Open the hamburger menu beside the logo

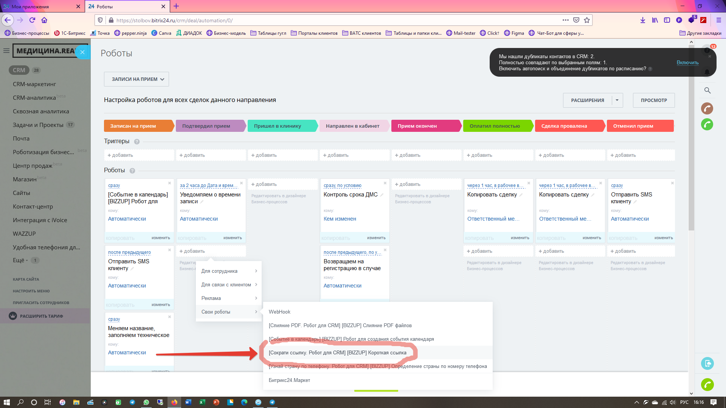6,51
